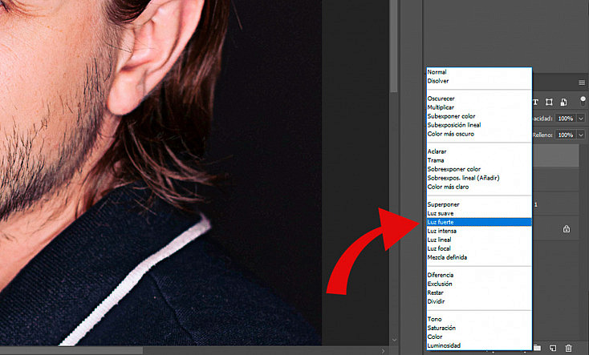Click the canvas scroll-down arrow
The height and width of the screenshot is (355, 589).
click(394, 340)
